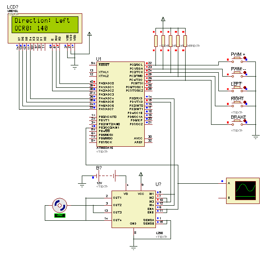Viewport: 264px width, 253px height.
Task: Click the motor's green speed readout
Action: pyautogui.click(x=59, y=215)
